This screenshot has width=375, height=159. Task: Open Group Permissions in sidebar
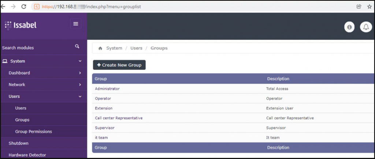[33, 132]
